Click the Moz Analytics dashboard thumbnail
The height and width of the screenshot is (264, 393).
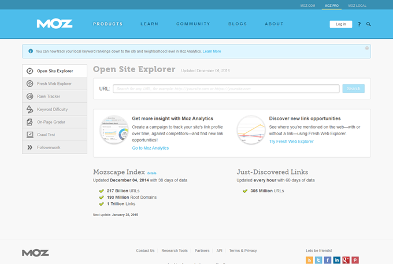pos(114,129)
